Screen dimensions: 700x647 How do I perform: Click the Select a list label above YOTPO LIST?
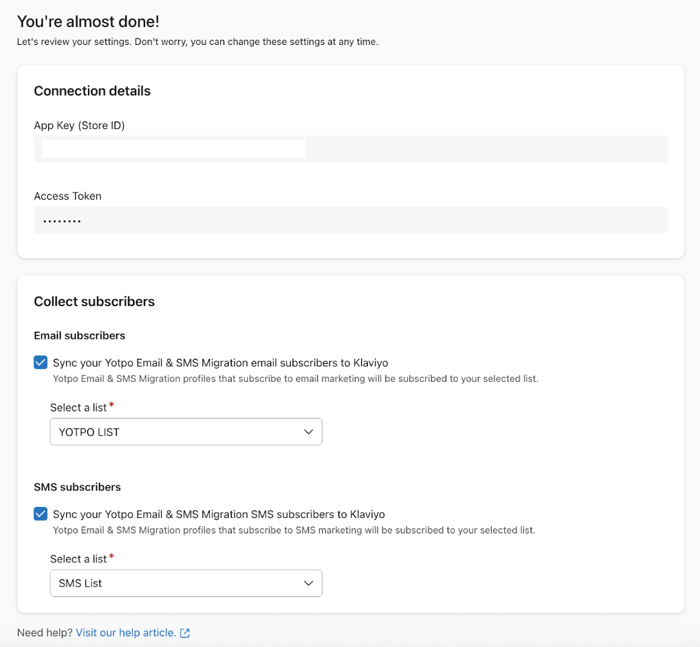(x=78, y=408)
